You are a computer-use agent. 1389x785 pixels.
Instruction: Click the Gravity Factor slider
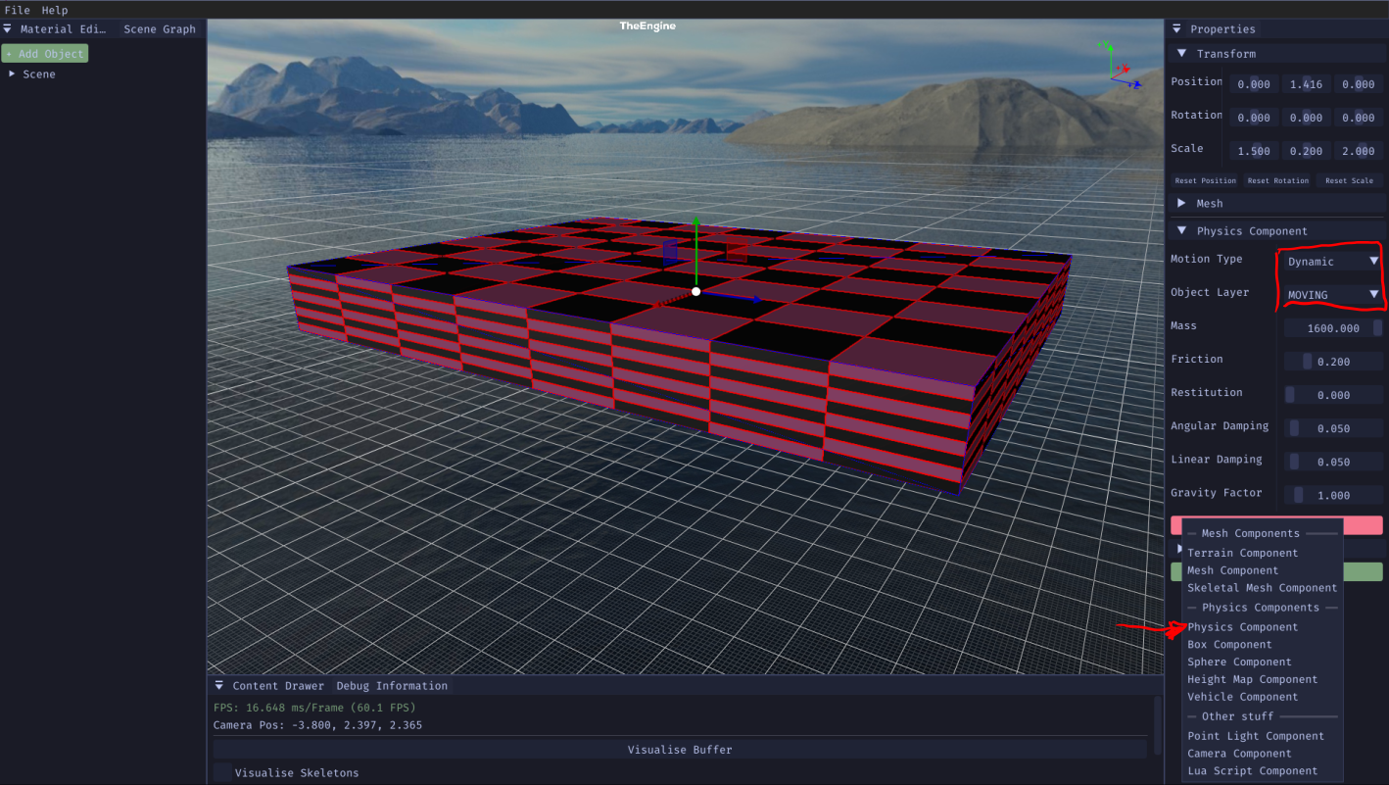1333,495
